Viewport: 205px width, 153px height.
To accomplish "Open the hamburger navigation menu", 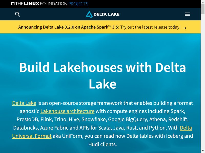I will coord(187,14).
